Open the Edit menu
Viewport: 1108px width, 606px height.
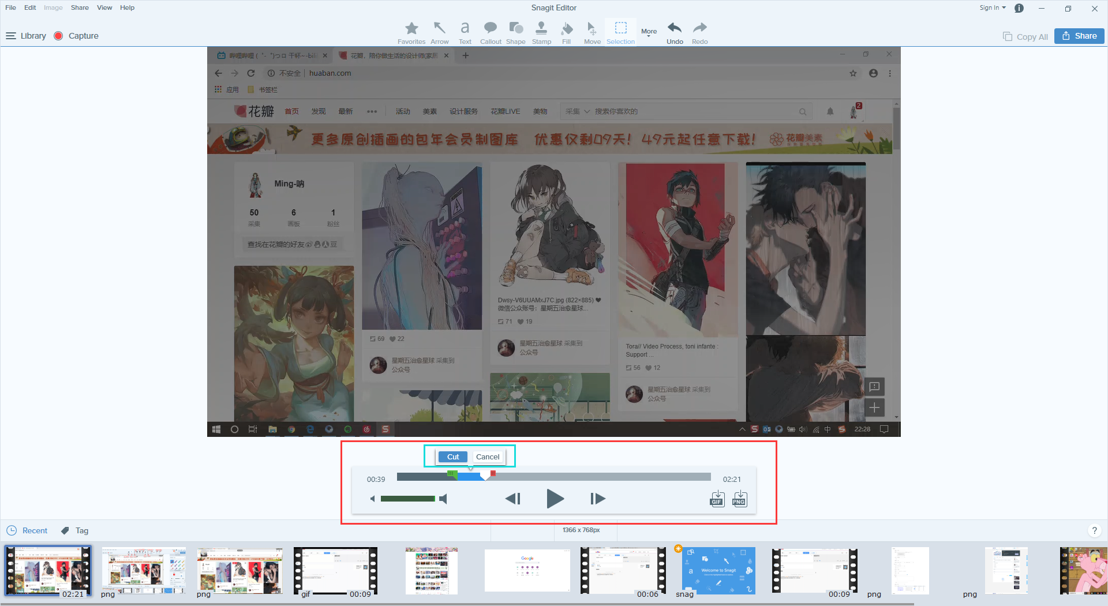pos(30,8)
